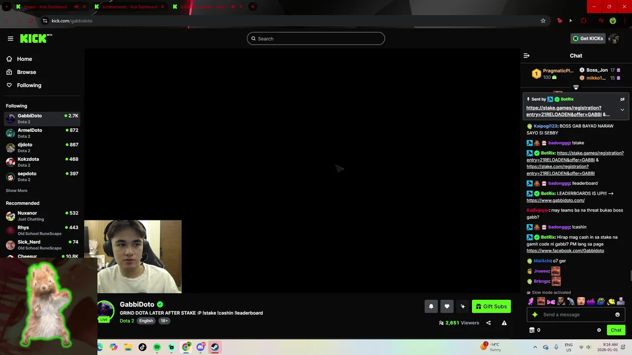Open recommended channel Nuxanor
Screen dimensions: 632x355
[42, 215]
